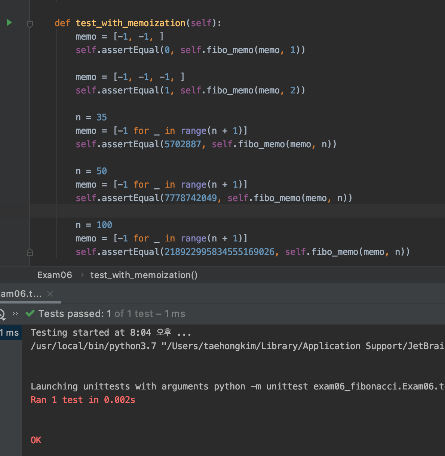Click 'n = 100' assignment line

click(x=94, y=225)
